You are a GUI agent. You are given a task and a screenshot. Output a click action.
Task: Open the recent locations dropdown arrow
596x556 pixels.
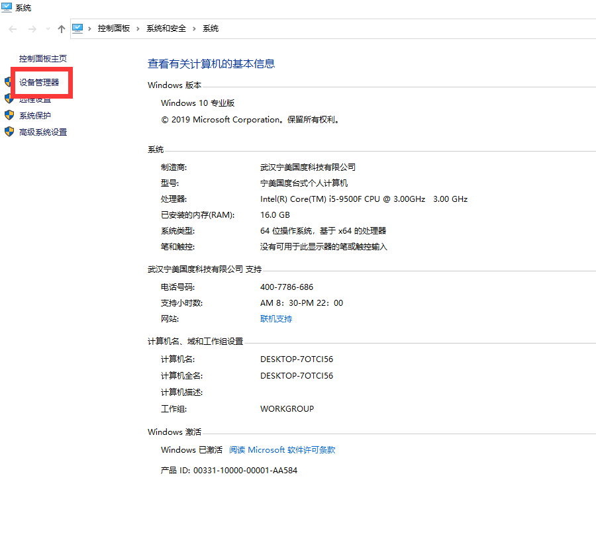(x=48, y=29)
